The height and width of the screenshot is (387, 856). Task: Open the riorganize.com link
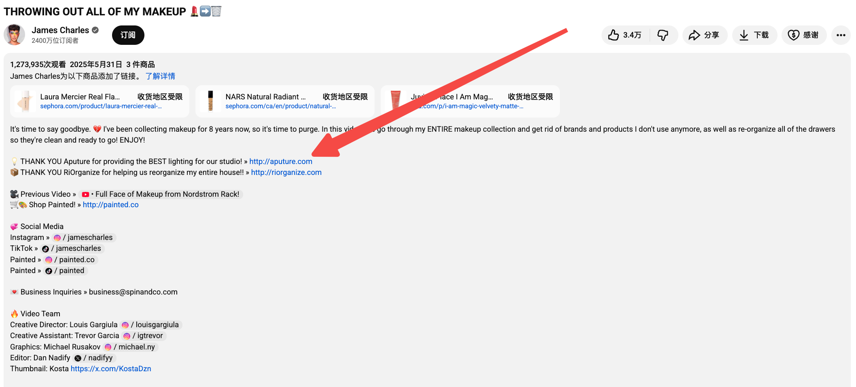tap(286, 172)
